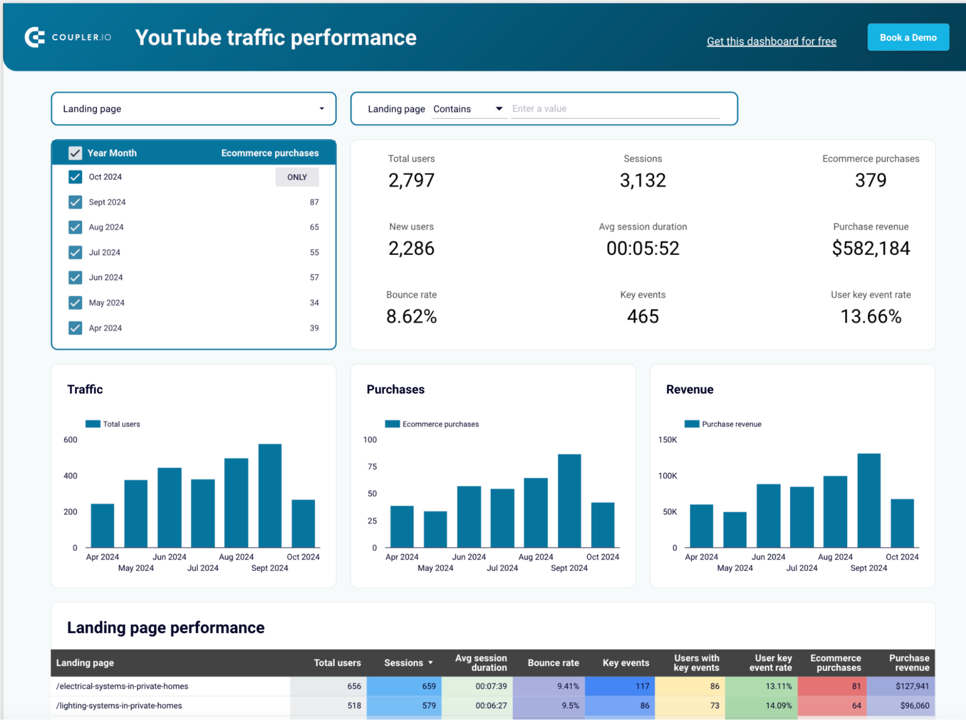Sort table by Purchase revenue column header
The image size is (966, 720).
pos(909,663)
